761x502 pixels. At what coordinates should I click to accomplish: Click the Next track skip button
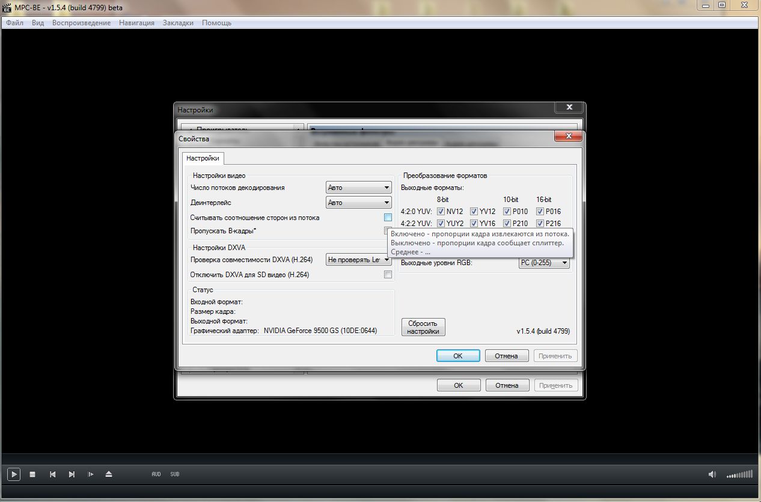point(72,474)
